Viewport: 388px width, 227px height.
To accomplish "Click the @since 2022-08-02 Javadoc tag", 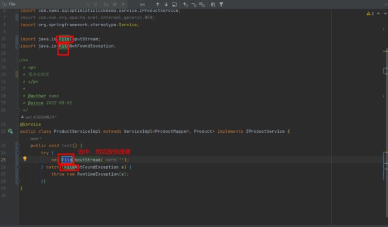I will (x=50, y=103).
